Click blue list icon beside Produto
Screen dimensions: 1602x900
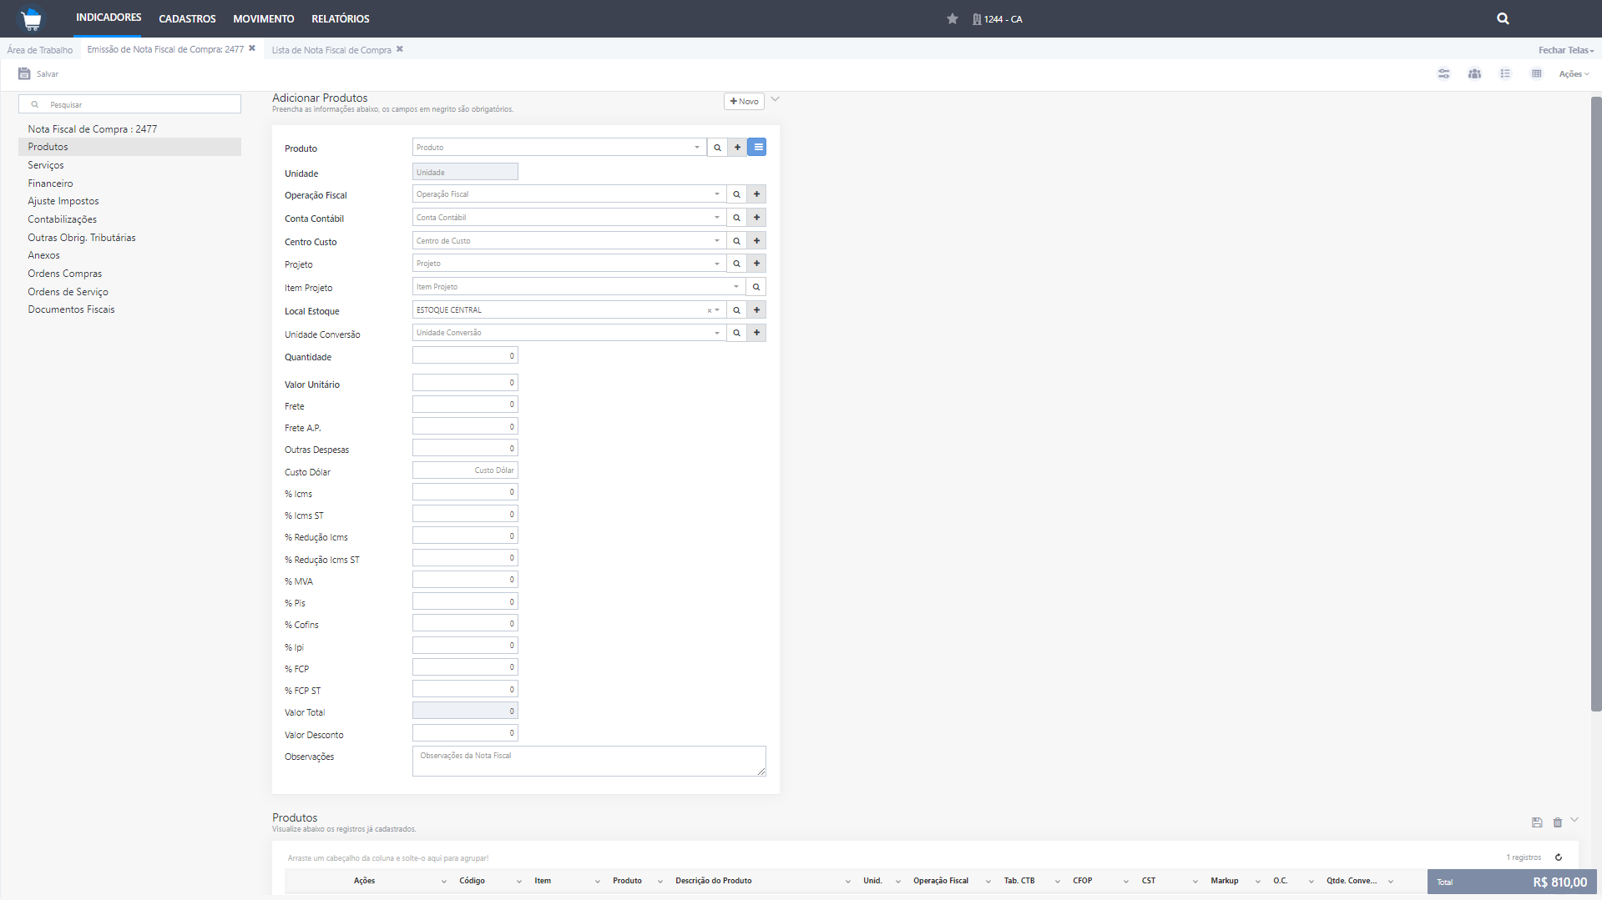[x=757, y=148]
